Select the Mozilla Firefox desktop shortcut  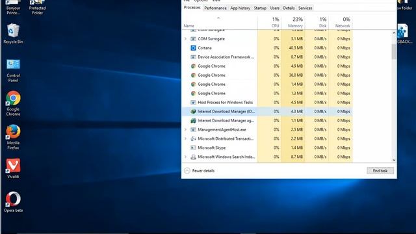13,137
